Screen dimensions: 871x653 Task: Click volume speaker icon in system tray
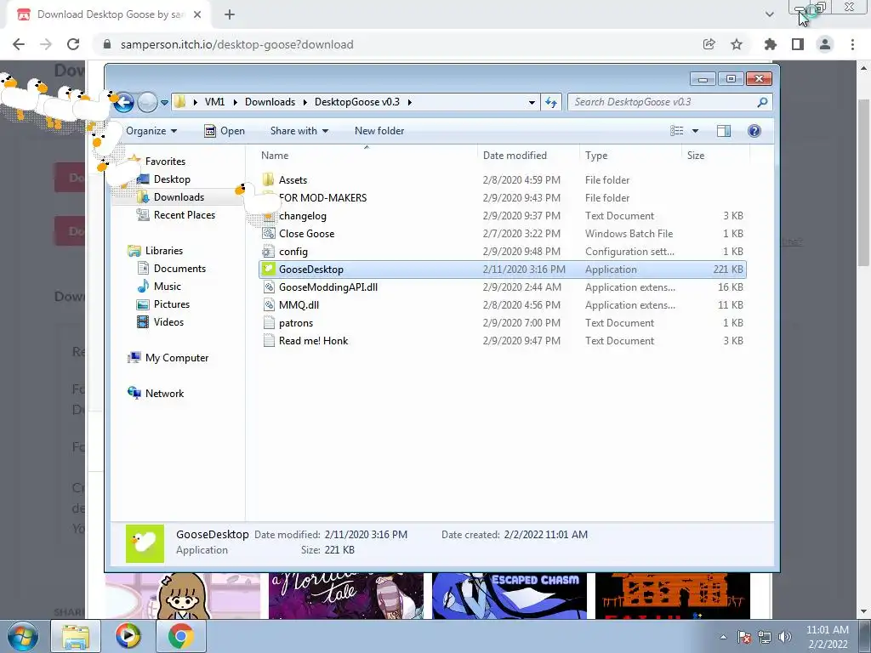(785, 637)
